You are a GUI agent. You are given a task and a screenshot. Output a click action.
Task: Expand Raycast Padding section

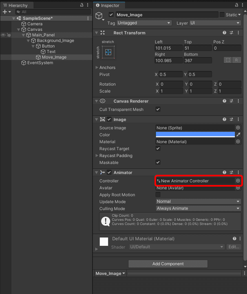pyautogui.click(x=97, y=156)
